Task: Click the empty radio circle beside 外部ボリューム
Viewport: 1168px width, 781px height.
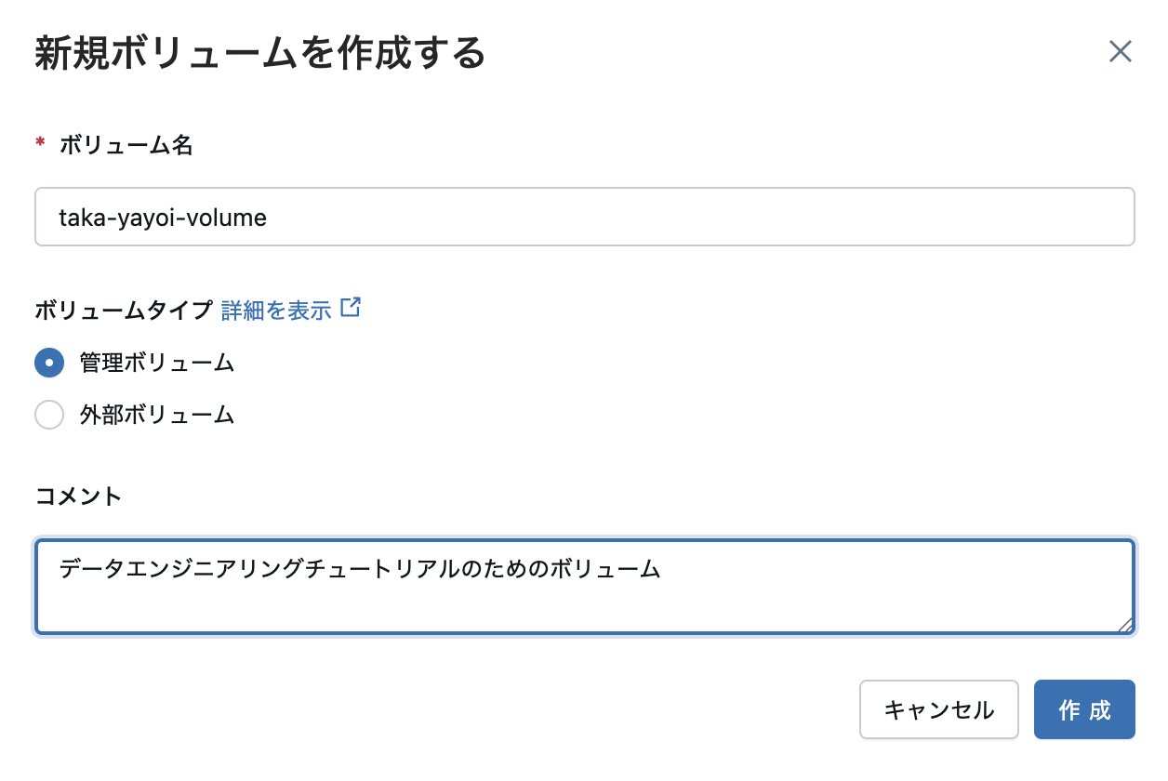Action: (x=49, y=415)
